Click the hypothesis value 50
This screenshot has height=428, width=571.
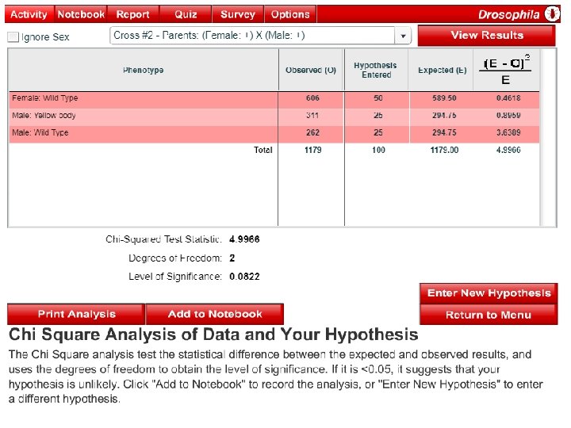click(x=378, y=98)
